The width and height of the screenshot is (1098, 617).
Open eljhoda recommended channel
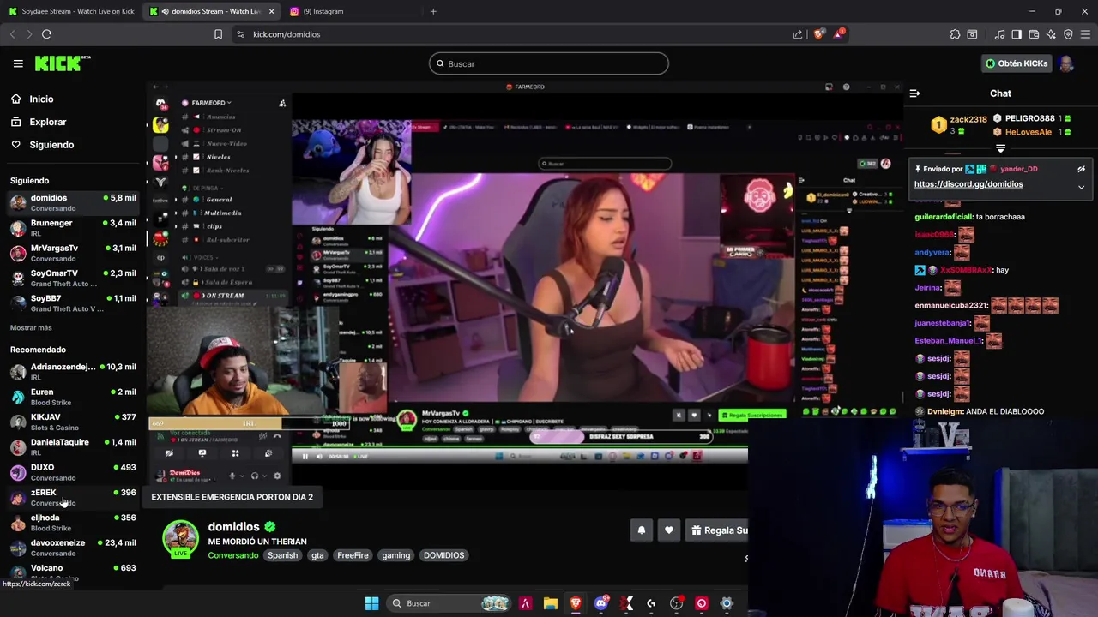coord(73,522)
